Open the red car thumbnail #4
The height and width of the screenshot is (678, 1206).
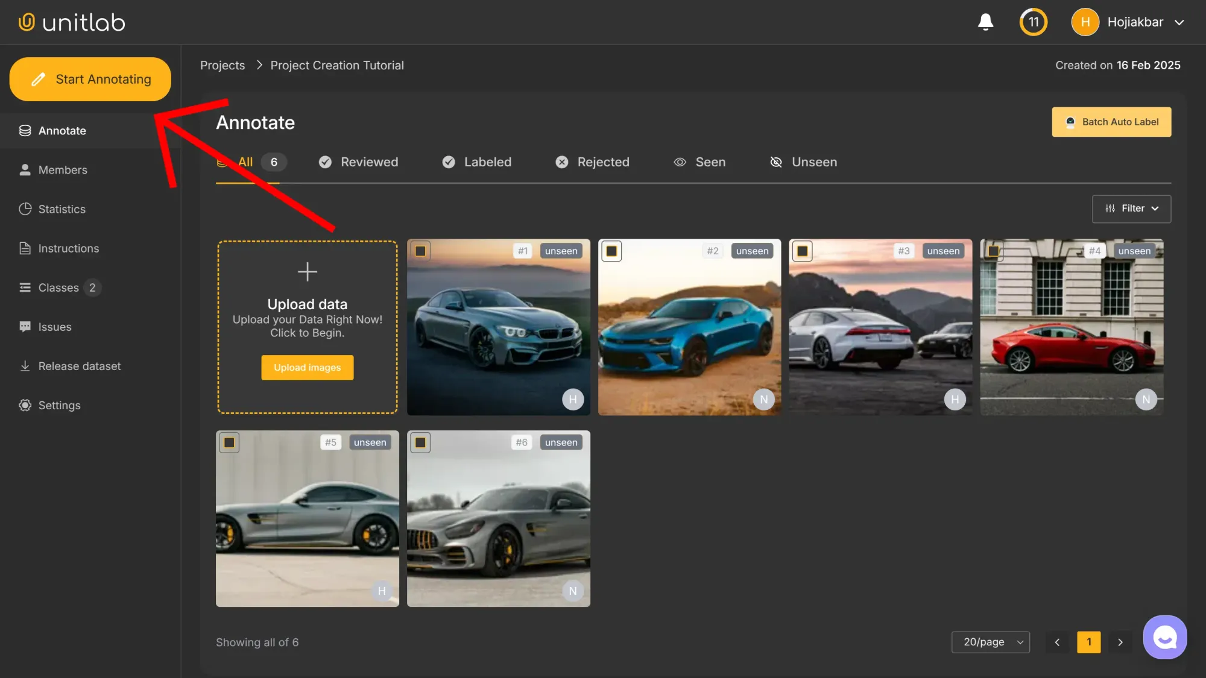[1072, 337]
